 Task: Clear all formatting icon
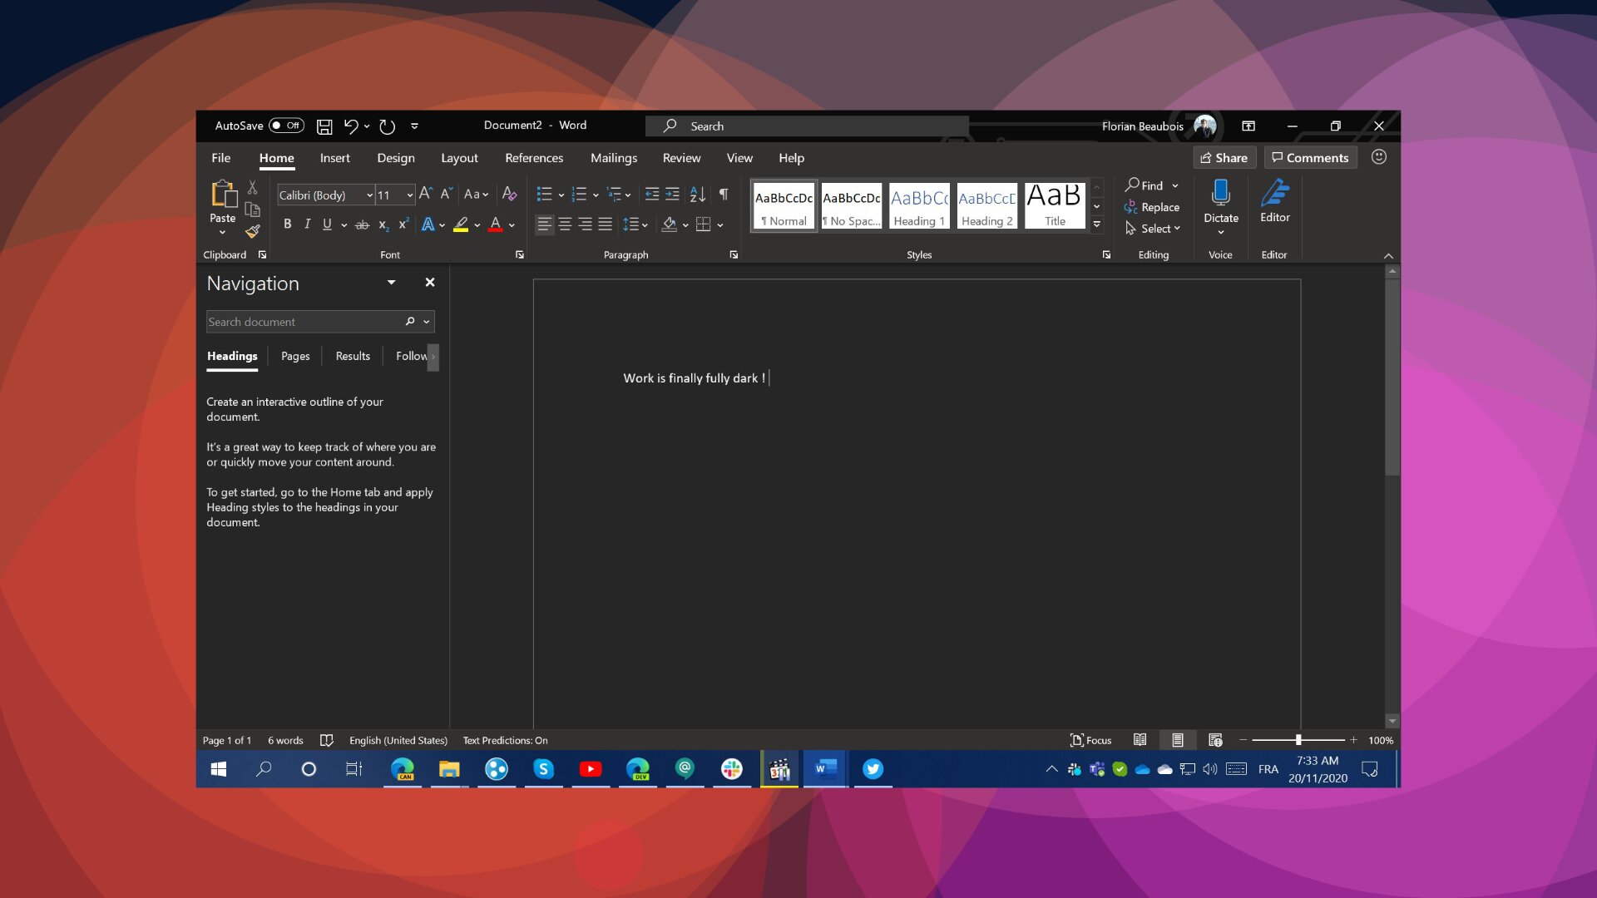tap(509, 194)
